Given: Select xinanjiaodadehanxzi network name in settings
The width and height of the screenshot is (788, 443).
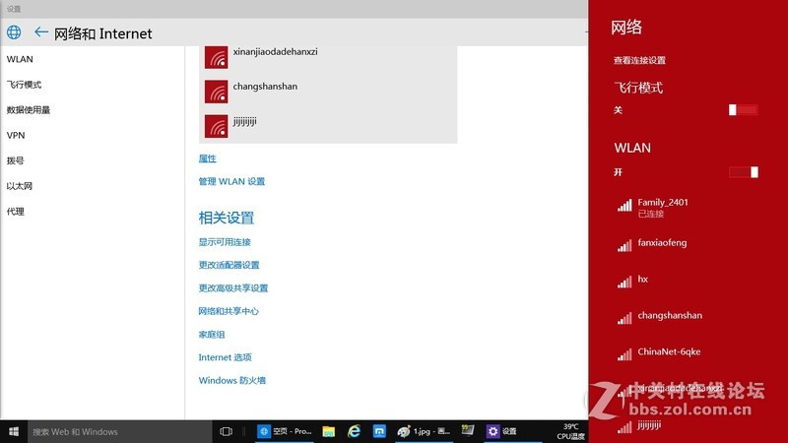Looking at the screenshot, I should (276, 52).
